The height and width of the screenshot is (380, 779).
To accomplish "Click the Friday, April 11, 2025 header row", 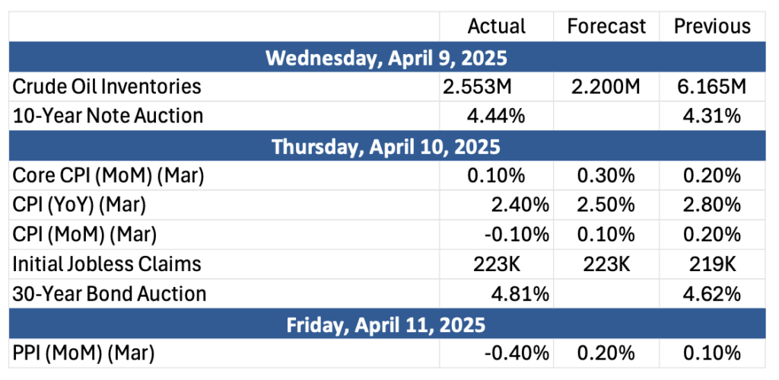I will (387, 324).
